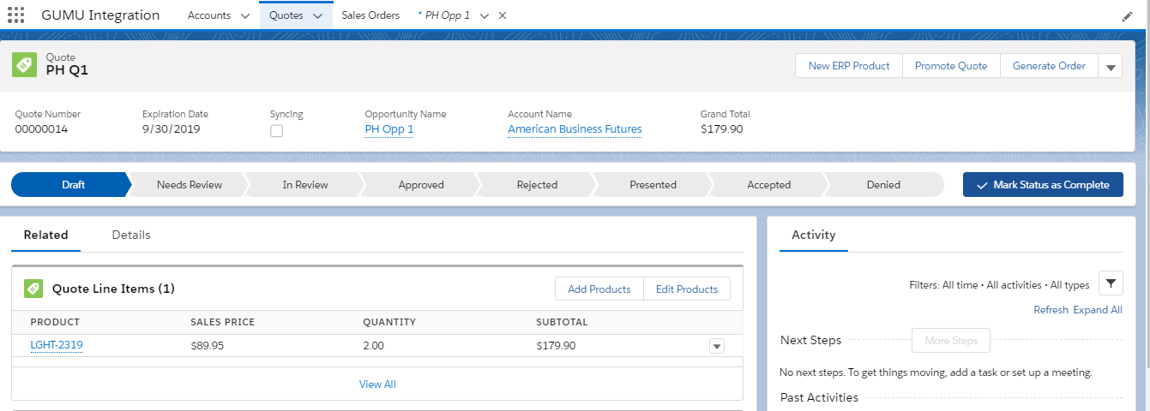Open the activity filter funnel icon
The height and width of the screenshot is (411, 1150).
click(x=1111, y=283)
